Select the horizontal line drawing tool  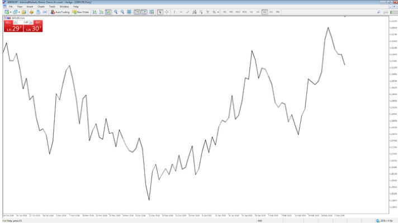181,12
